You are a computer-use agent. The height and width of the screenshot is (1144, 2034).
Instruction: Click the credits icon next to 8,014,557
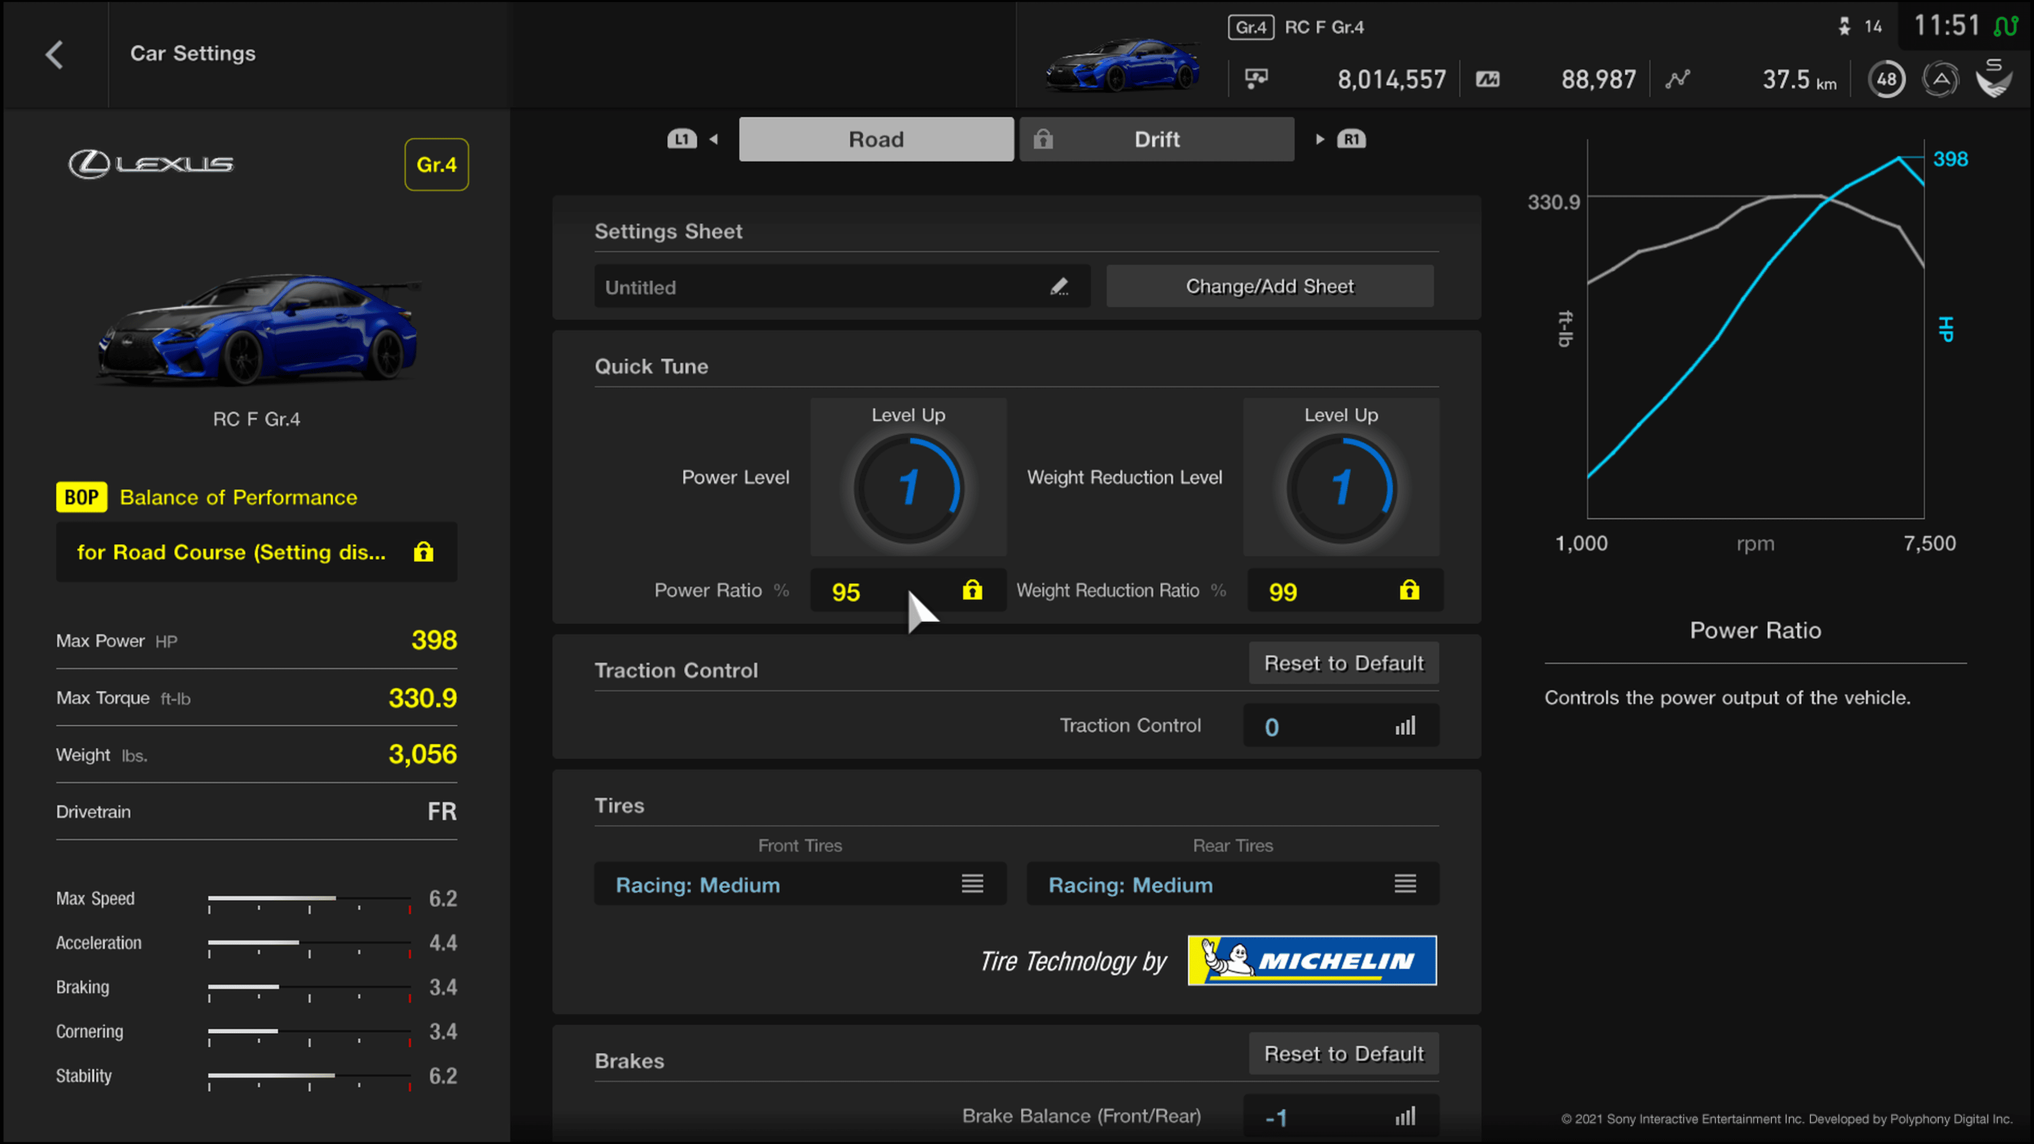(1256, 78)
